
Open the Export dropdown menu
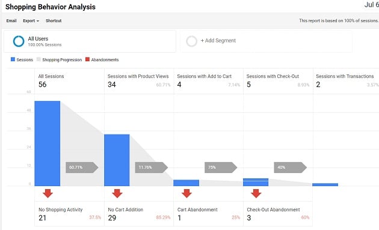(x=31, y=21)
